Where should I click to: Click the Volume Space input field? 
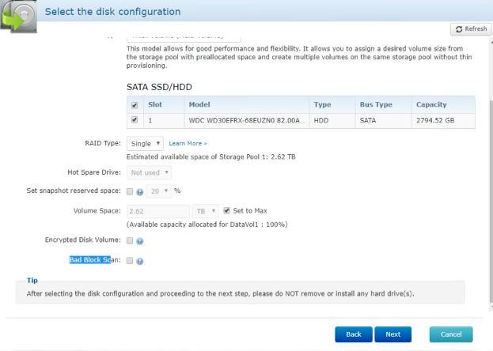tap(157, 211)
